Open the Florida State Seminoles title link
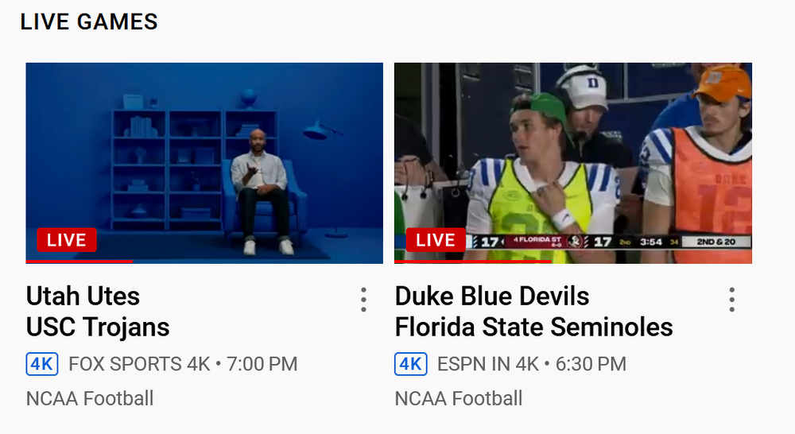Image resolution: width=795 pixels, height=434 pixels. point(533,327)
